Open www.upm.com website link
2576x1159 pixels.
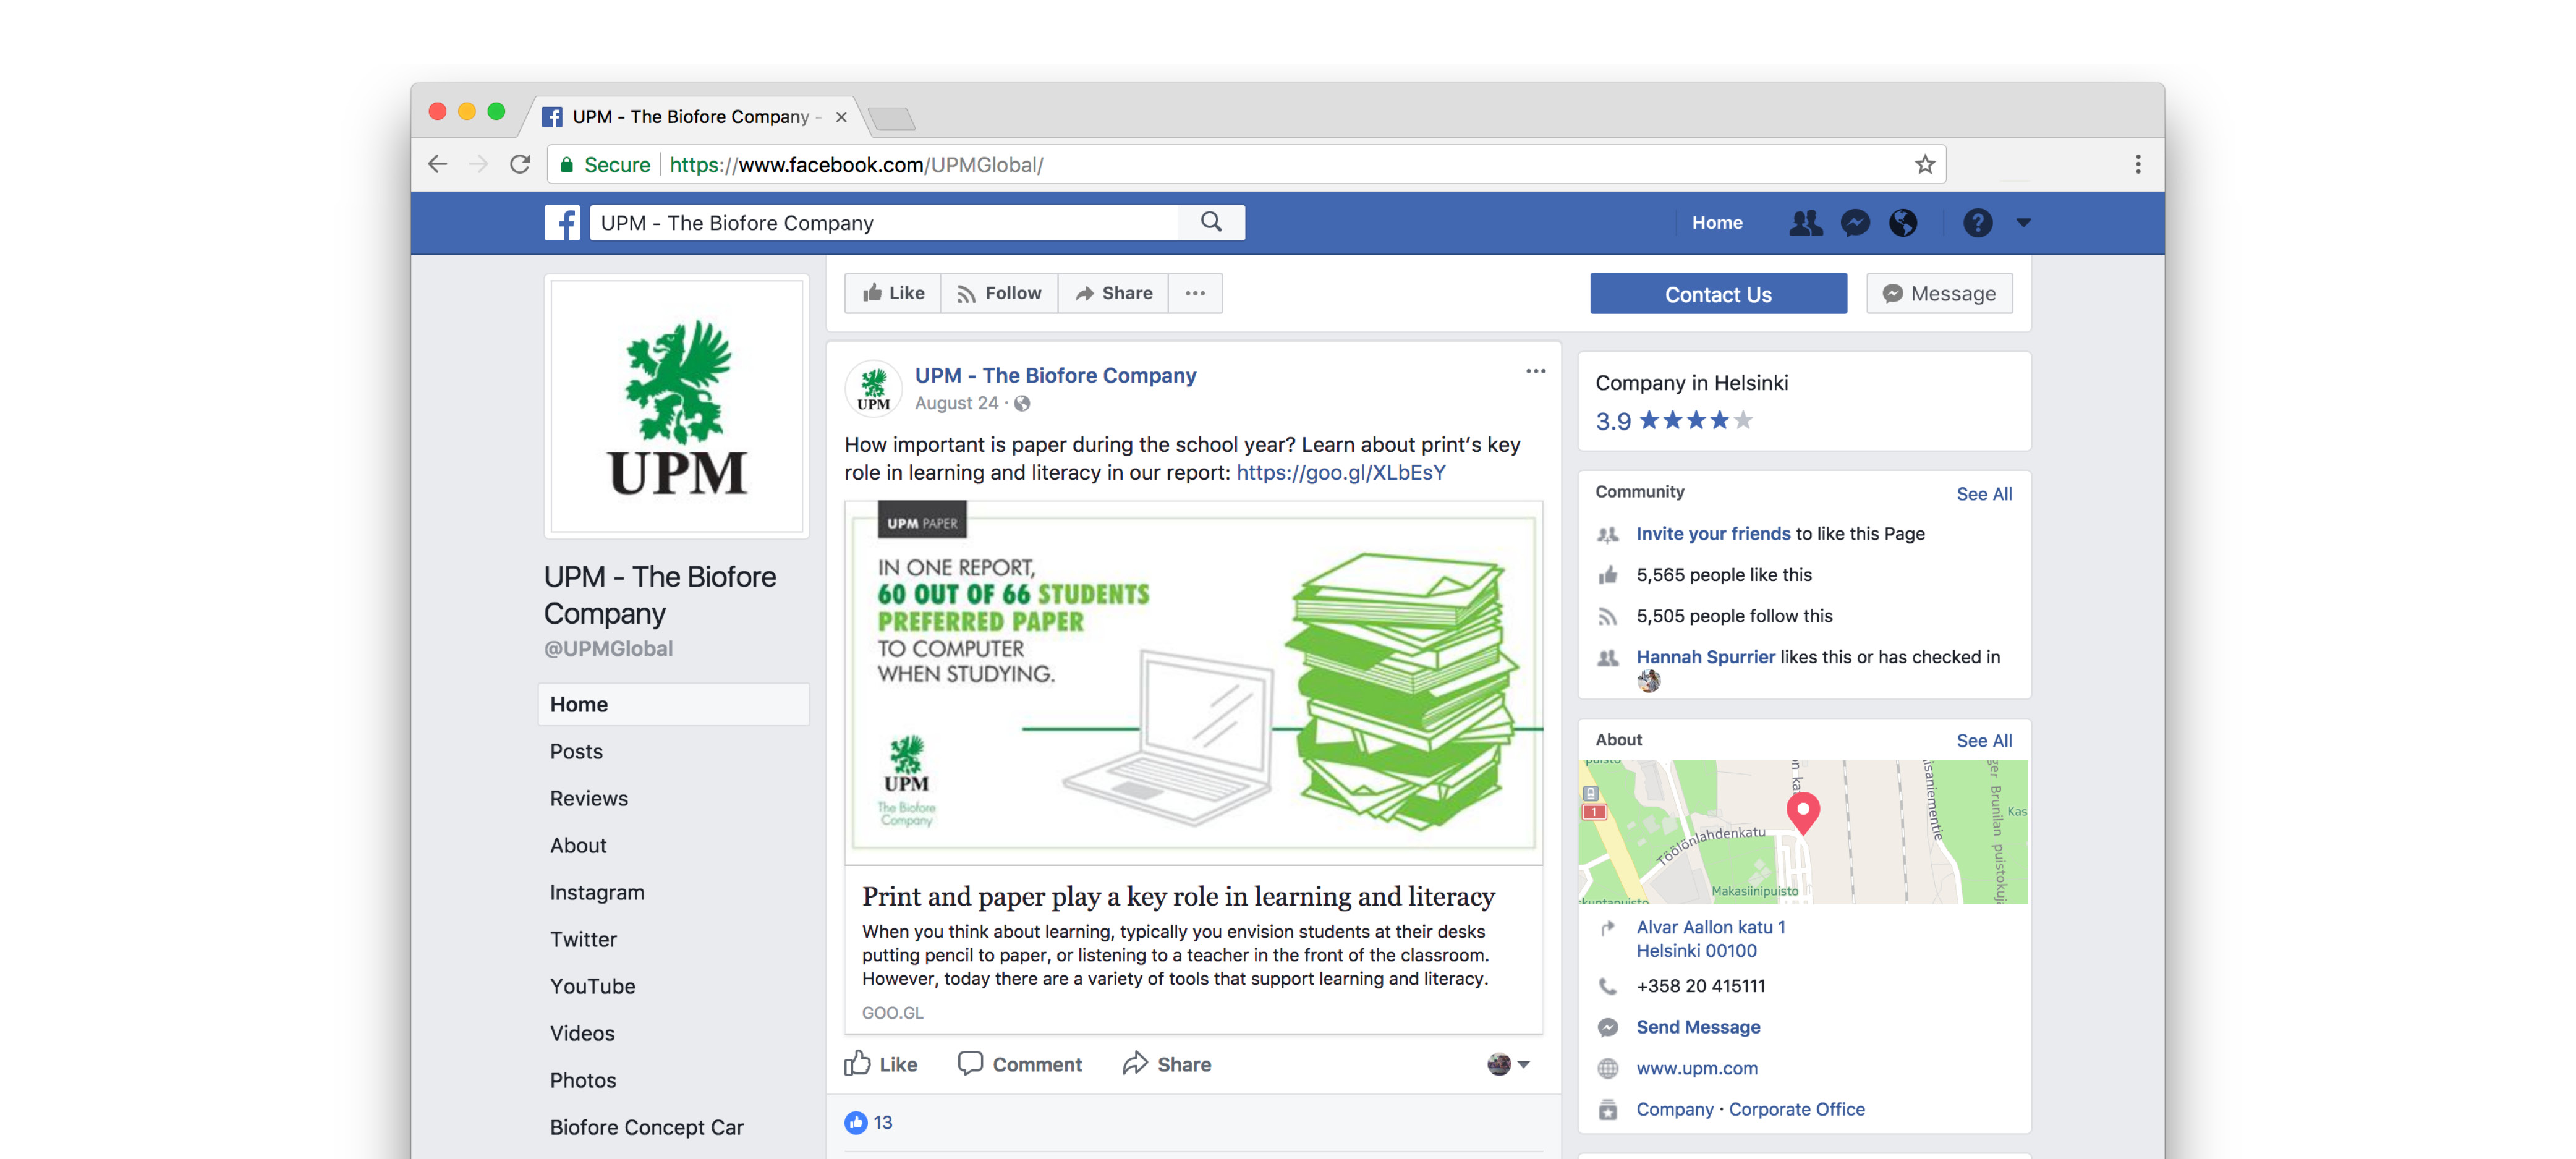point(1697,1068)
